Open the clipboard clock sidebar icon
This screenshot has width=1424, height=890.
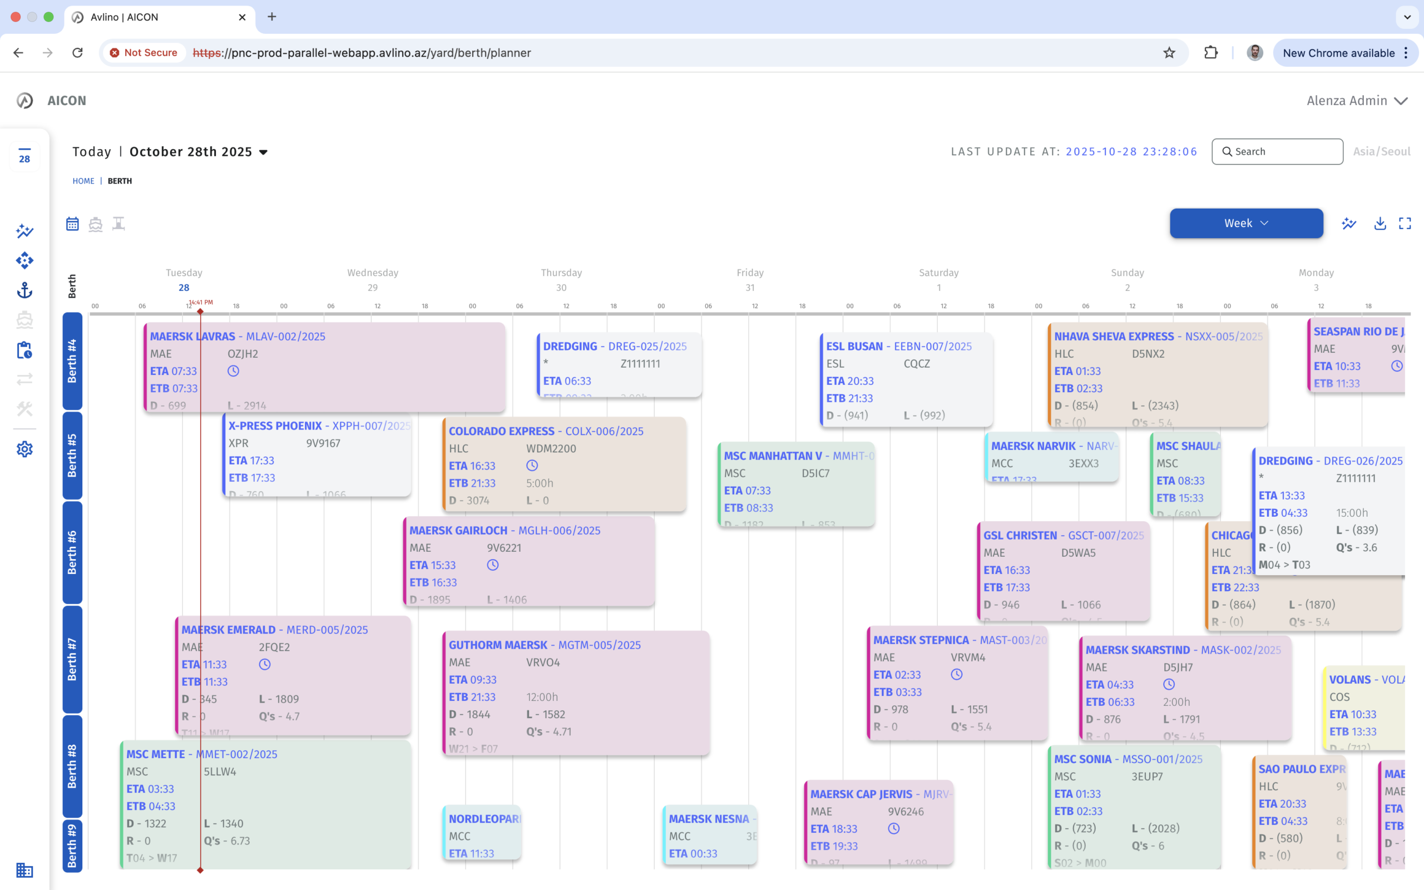click(24, 350)
